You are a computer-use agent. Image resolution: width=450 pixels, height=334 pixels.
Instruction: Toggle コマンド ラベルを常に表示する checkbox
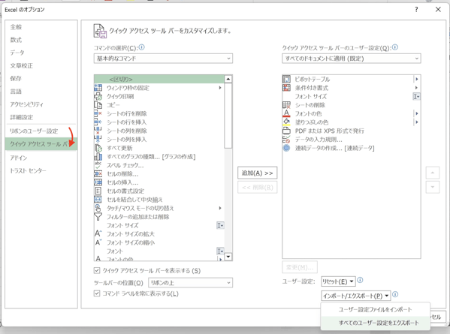point(97,293)
